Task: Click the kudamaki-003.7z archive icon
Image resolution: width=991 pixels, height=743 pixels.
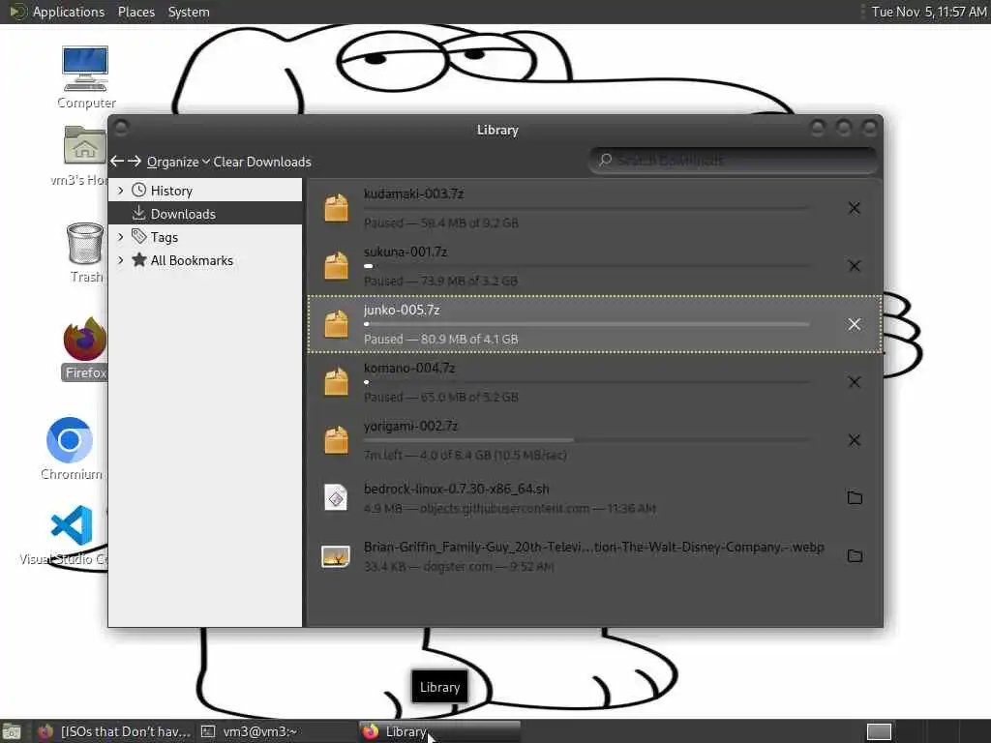Action: click(336, 208)
